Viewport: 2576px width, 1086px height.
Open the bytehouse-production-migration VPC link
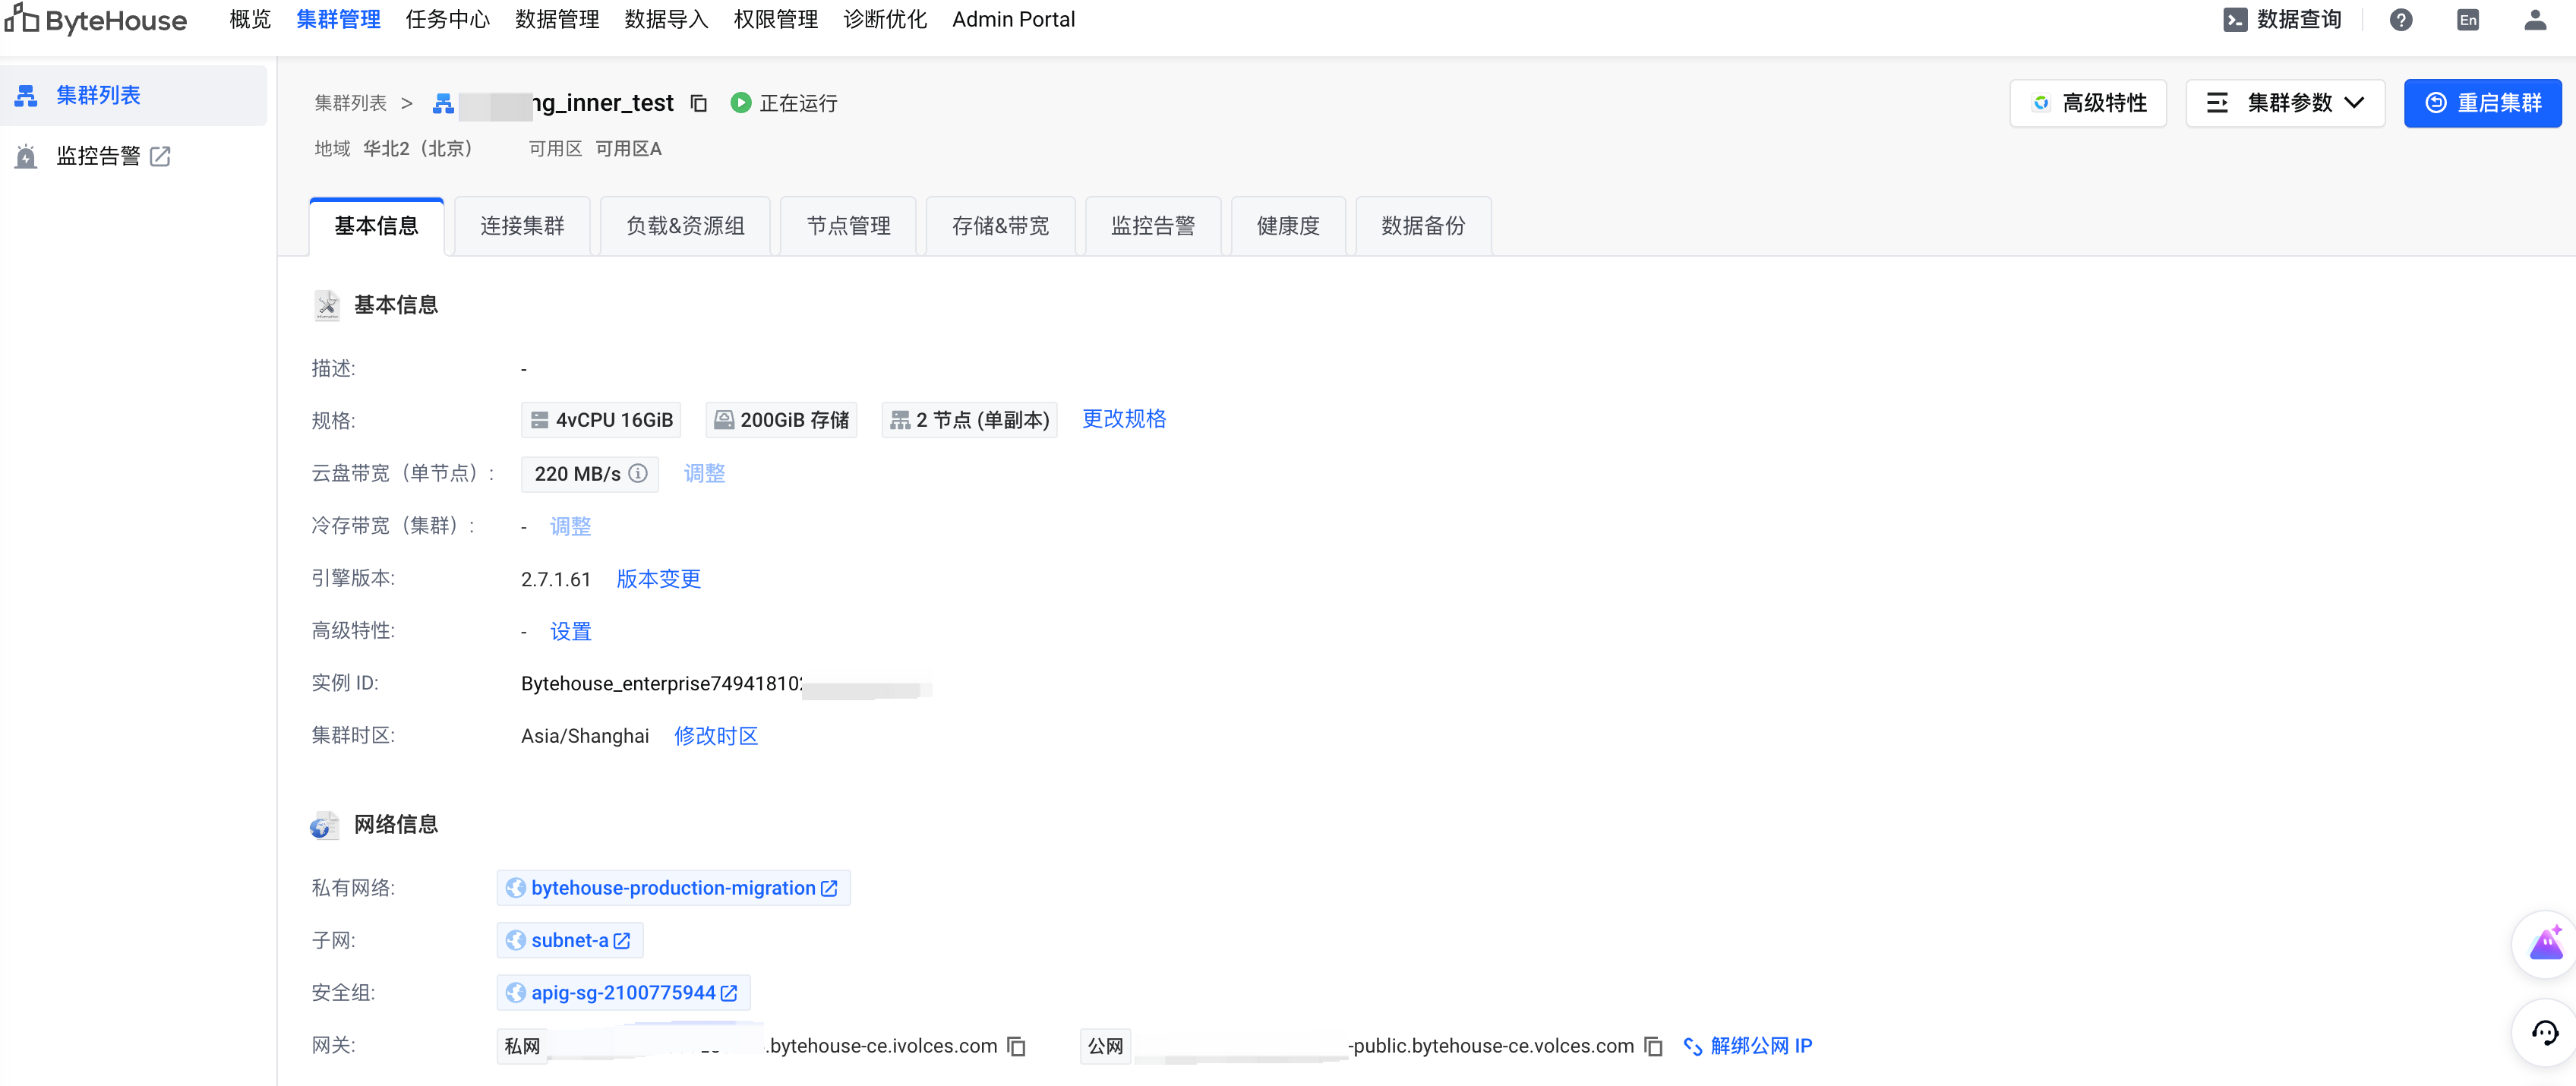[673, 888]
